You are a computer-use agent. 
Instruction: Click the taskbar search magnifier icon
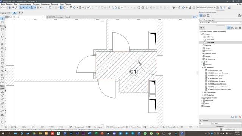click(x=9, y=133)
